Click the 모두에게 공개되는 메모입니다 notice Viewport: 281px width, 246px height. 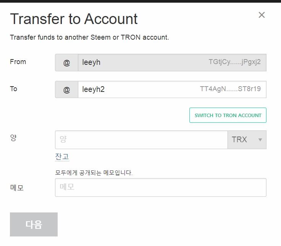pyautogui.click(x=94, y=173)
